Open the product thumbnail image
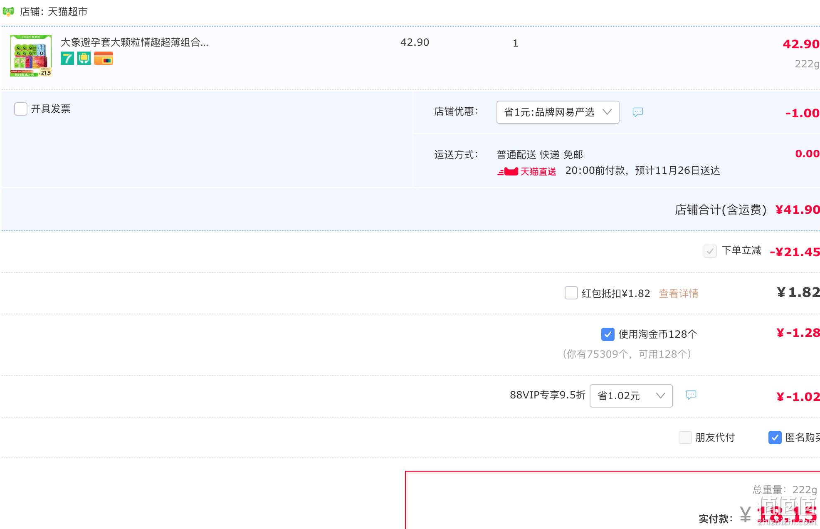The width and height of the screenshot is (820, 529). [x=31, y=56]
